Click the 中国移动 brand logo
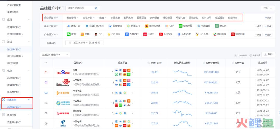The height and width of the screenshot is (129, 280). 63,103
